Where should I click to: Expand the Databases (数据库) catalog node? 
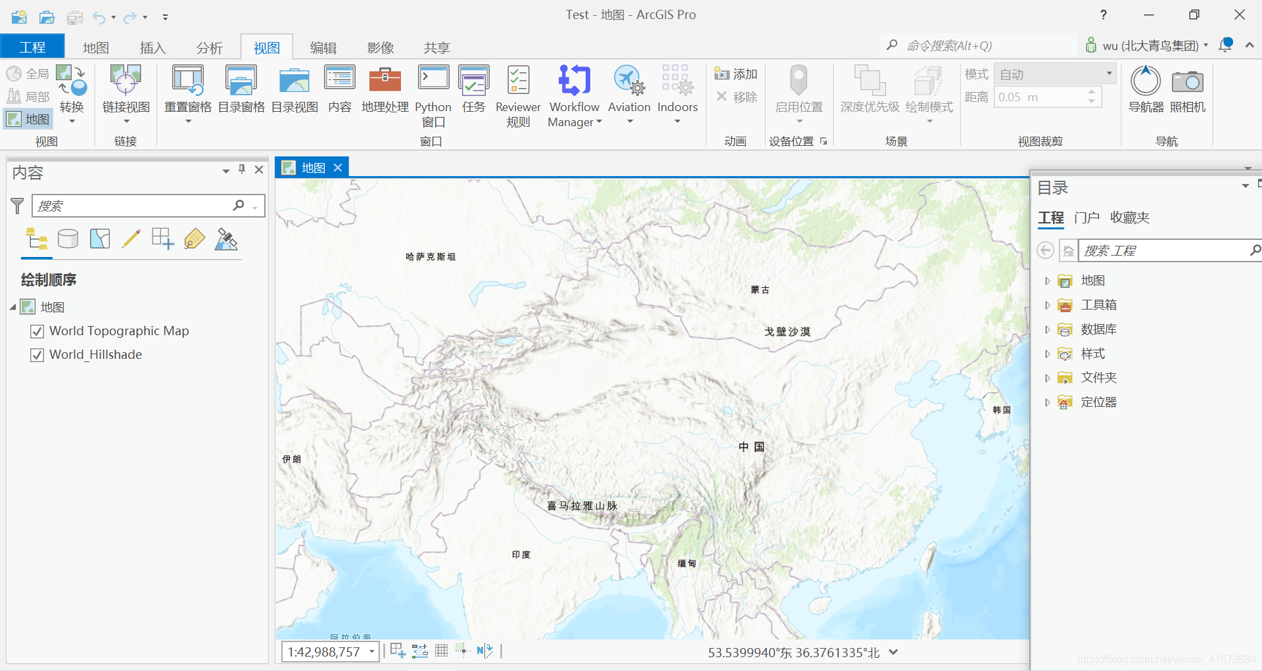pyautogui.click(x=1047, y=329)
